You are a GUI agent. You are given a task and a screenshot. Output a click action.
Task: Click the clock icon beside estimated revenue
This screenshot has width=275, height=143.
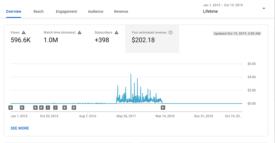170,33
